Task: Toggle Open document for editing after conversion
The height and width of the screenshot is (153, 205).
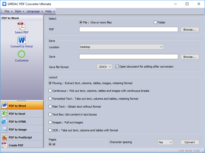Action: pyautogui.click(x=117, y=67)
